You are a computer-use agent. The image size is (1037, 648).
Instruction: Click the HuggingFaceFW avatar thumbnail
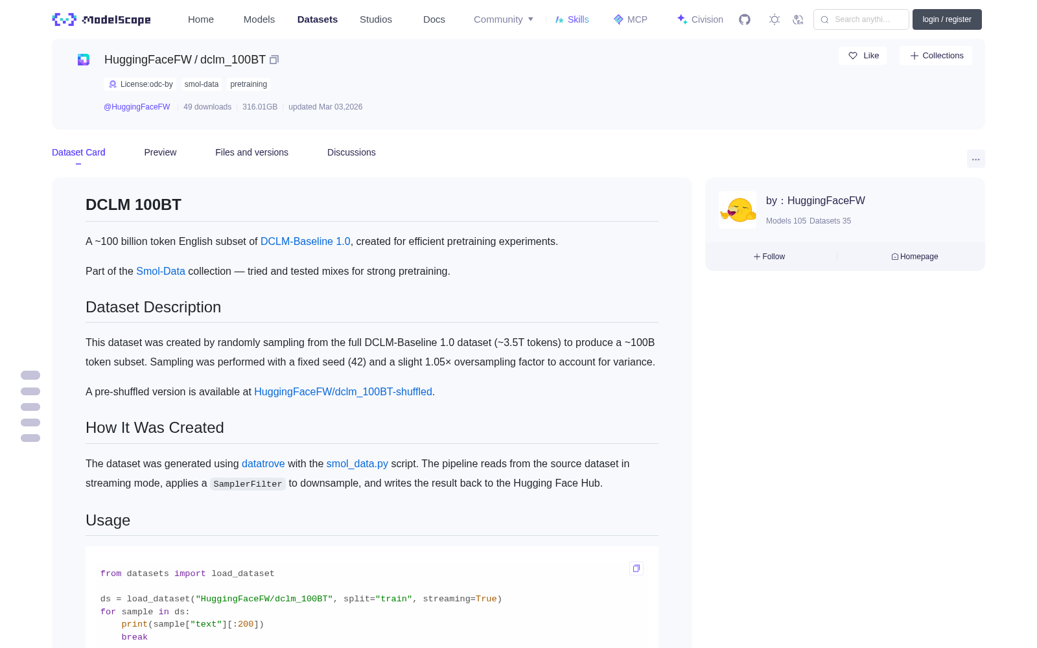tap(738, 210)
